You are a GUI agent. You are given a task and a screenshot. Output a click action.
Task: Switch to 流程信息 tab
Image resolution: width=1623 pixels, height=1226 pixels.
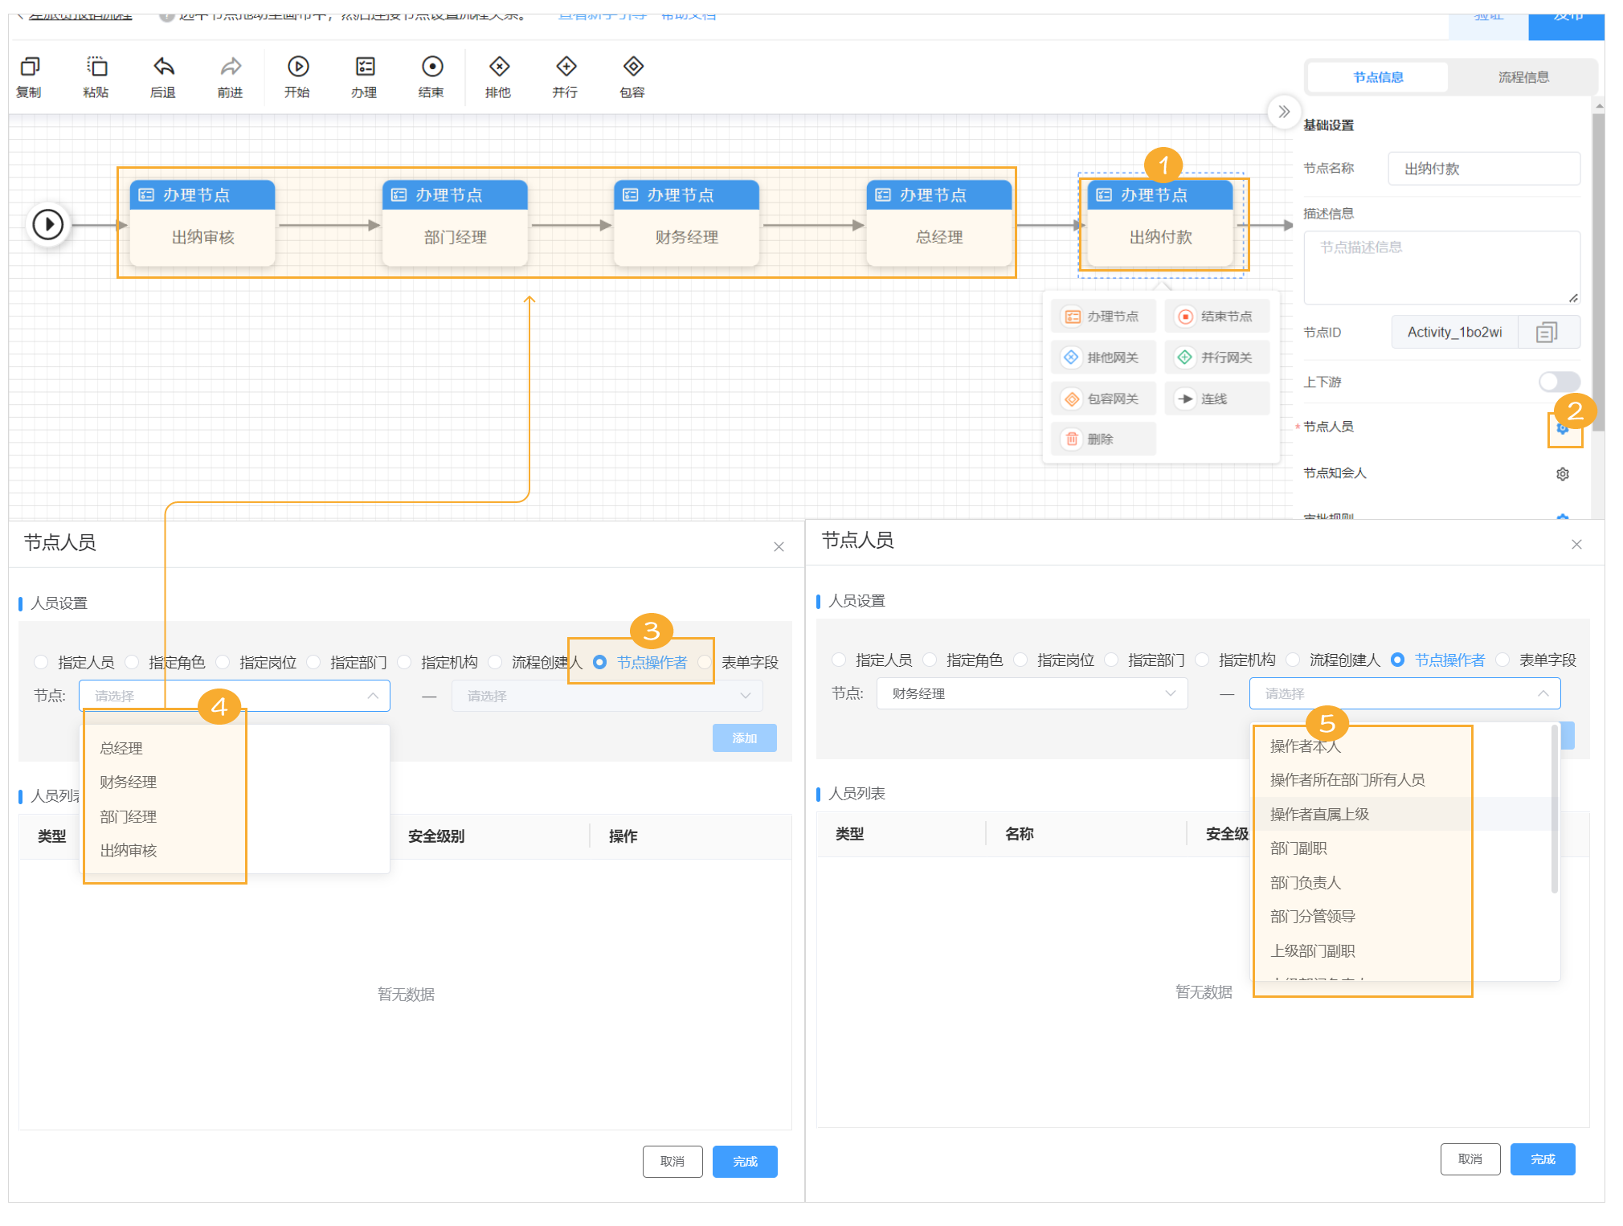tap(1523, 77)
